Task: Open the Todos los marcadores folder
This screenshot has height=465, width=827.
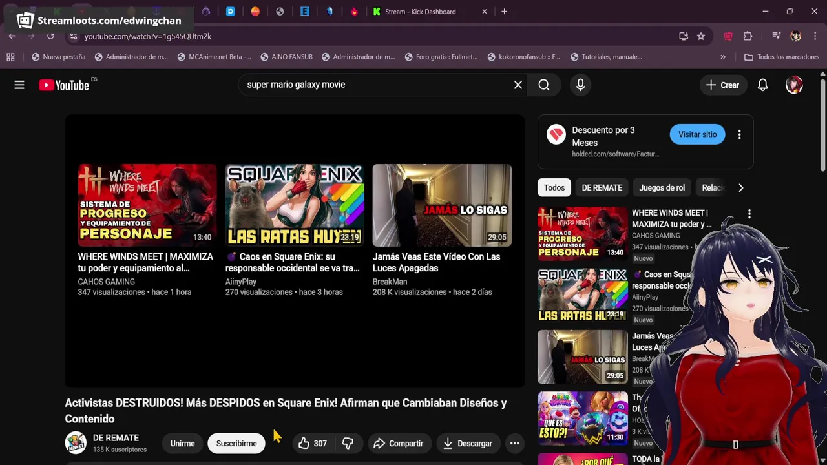Action: [781, 57]
